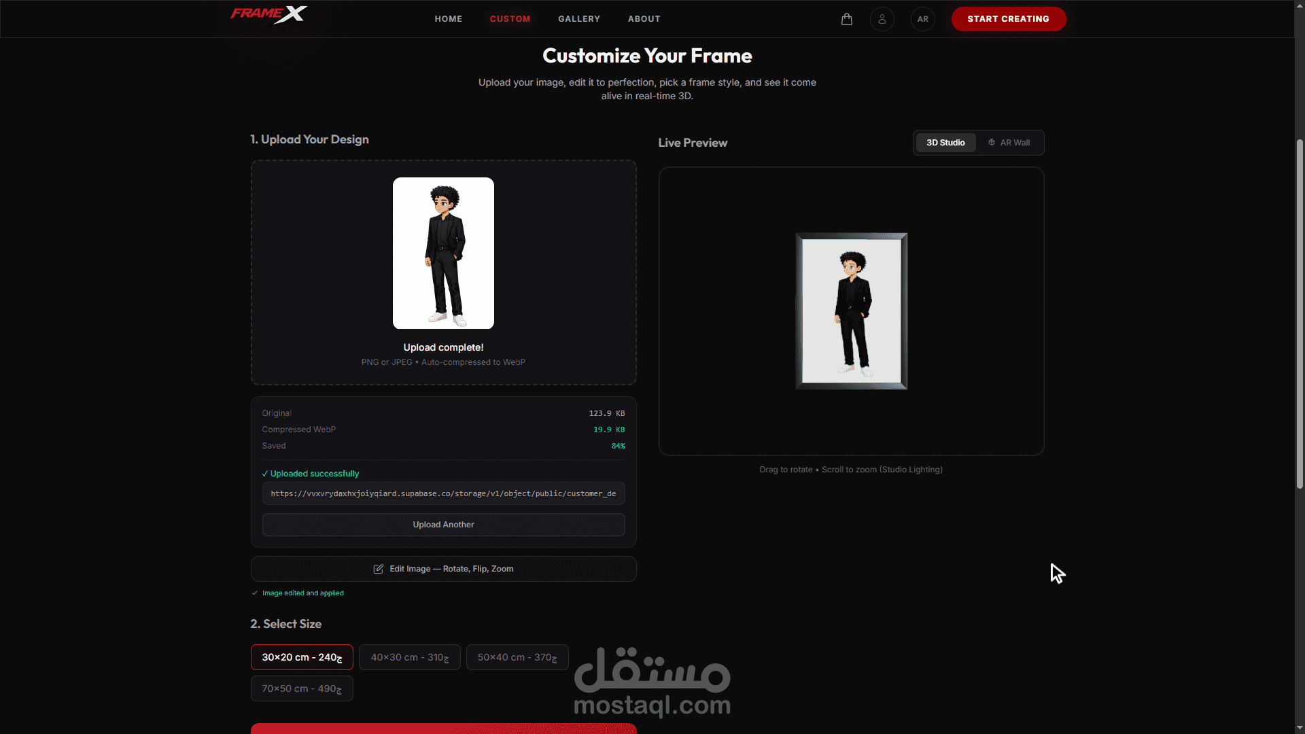1305x734 pixels.
Task: Click the red button at the page bottom
Action: 444,729
